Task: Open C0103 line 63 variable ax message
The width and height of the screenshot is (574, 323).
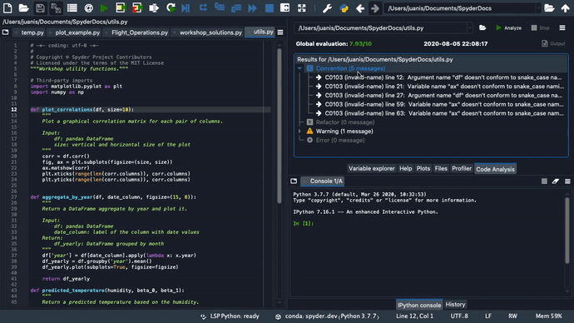Action: click(443, 113)
